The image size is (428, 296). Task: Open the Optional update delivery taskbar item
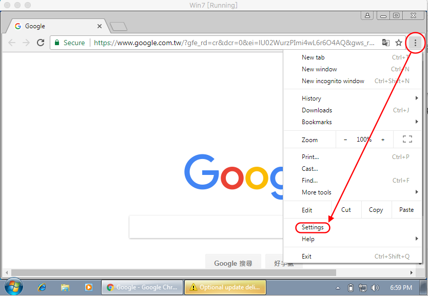[x=225, y=287]
